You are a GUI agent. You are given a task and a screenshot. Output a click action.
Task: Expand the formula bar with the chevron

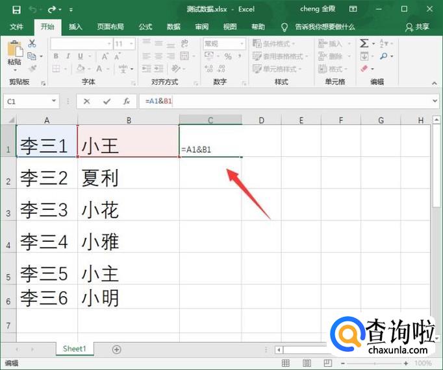point(434,102)
